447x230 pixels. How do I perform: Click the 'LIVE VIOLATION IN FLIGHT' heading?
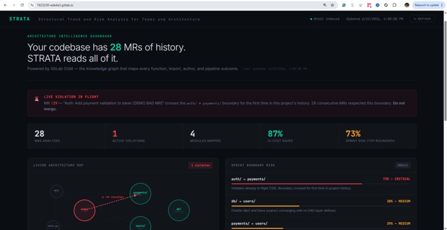pyautogui.click(x=72, y=97)
